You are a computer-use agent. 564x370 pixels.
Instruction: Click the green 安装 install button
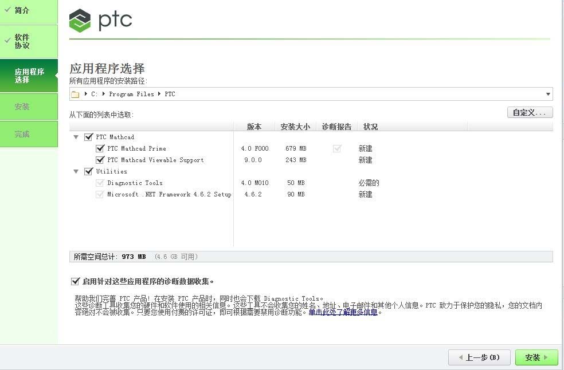[536, 357]
